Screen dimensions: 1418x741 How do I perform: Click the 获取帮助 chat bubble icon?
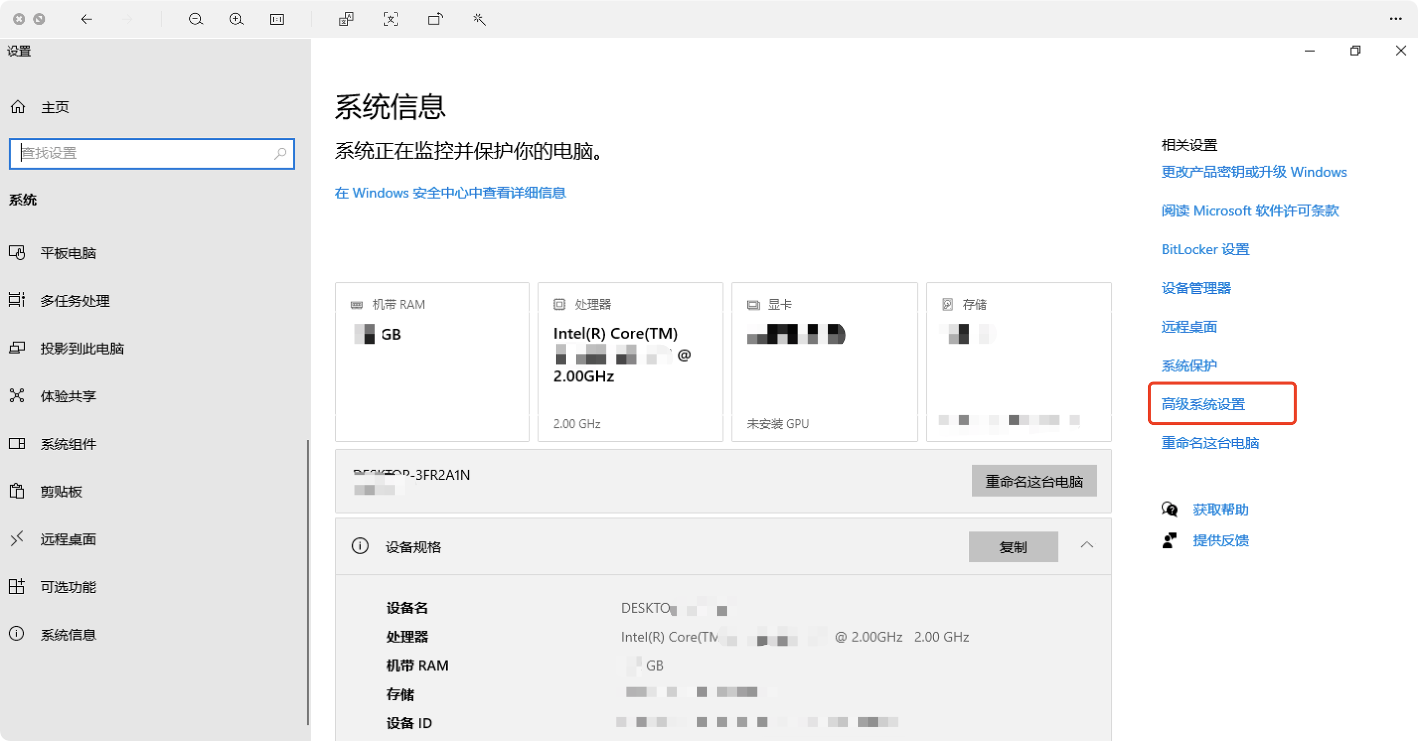[x=1170, y=509]
